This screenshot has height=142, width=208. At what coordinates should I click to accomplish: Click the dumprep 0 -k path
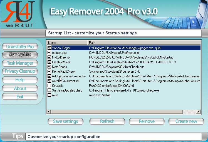coord(114,72)
